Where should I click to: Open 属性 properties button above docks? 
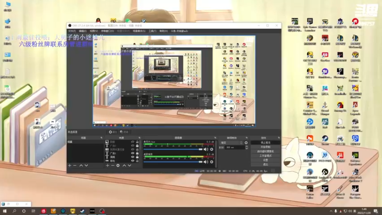click(113, 132)
